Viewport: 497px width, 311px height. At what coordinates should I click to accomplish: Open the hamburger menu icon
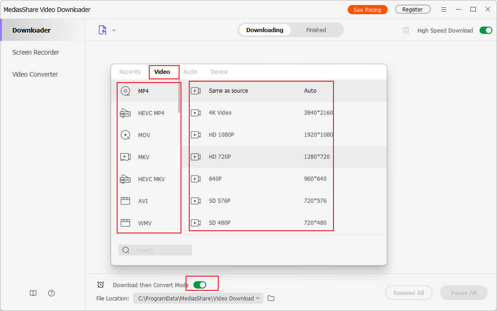[443, 10]
